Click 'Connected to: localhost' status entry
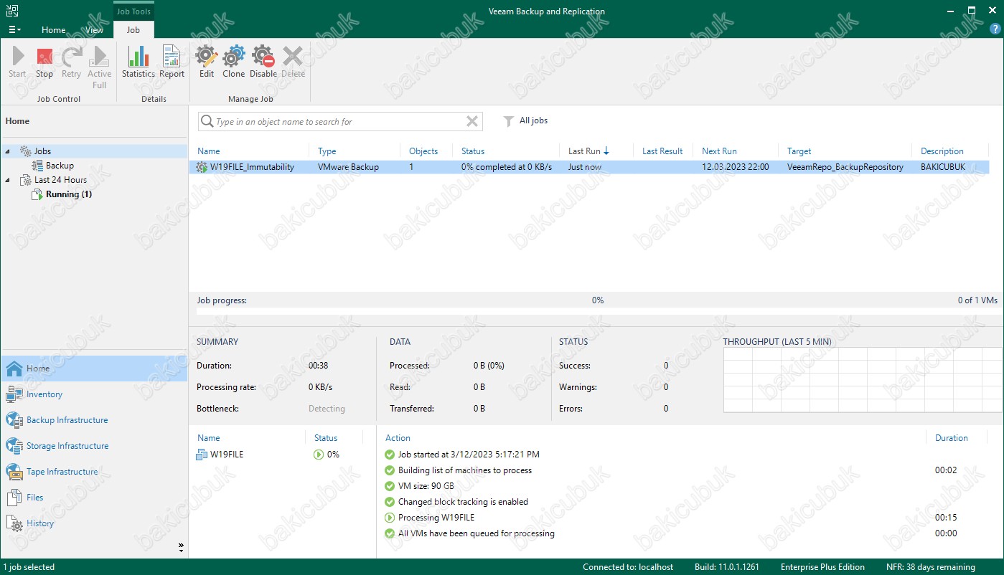Screen dimensions: 1004x575 click(628, 567)
